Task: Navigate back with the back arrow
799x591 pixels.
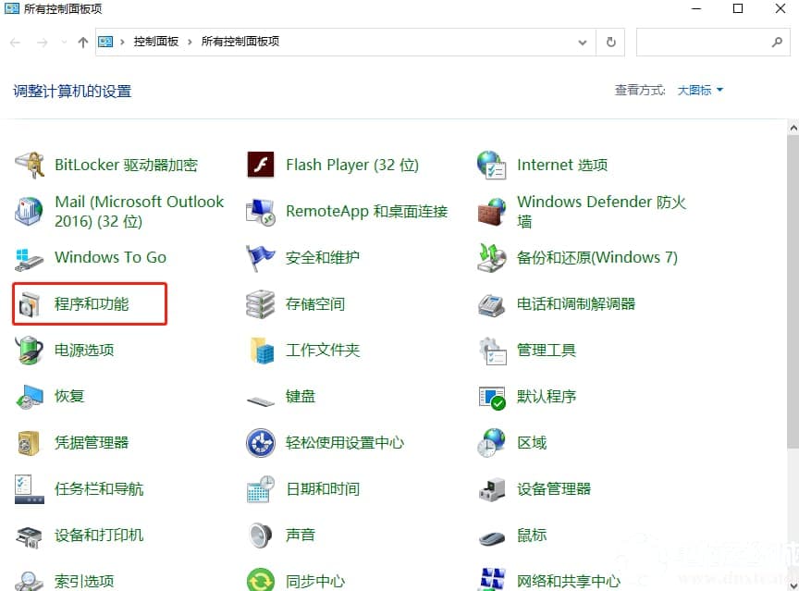Action: pyautogui.click(x=16, y=43)
